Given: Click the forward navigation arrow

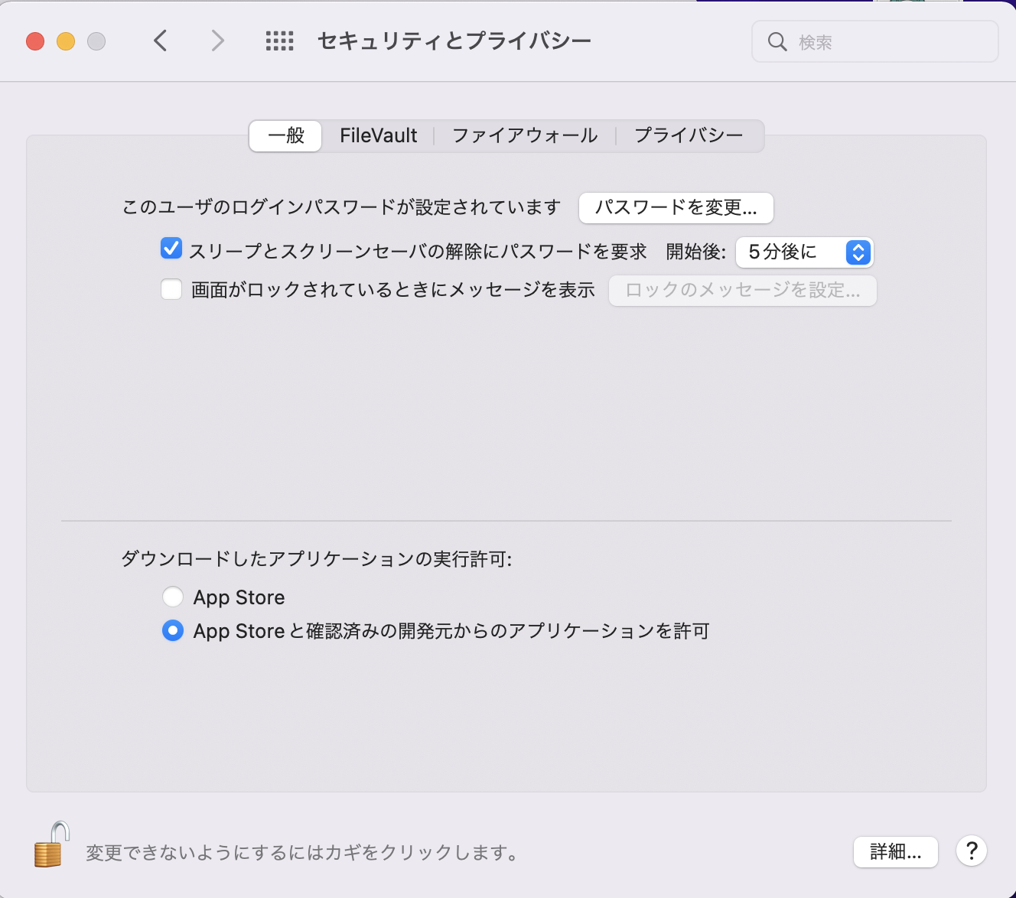Looking at the screenshot, I should click(x=217, y=41).
